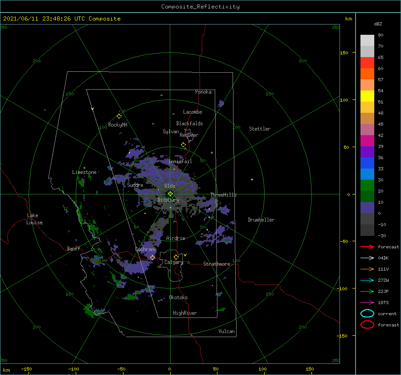Select white asterisk marker above Limestone
The height and width of the screenshot is (375, 401).
tap(84, 168)
